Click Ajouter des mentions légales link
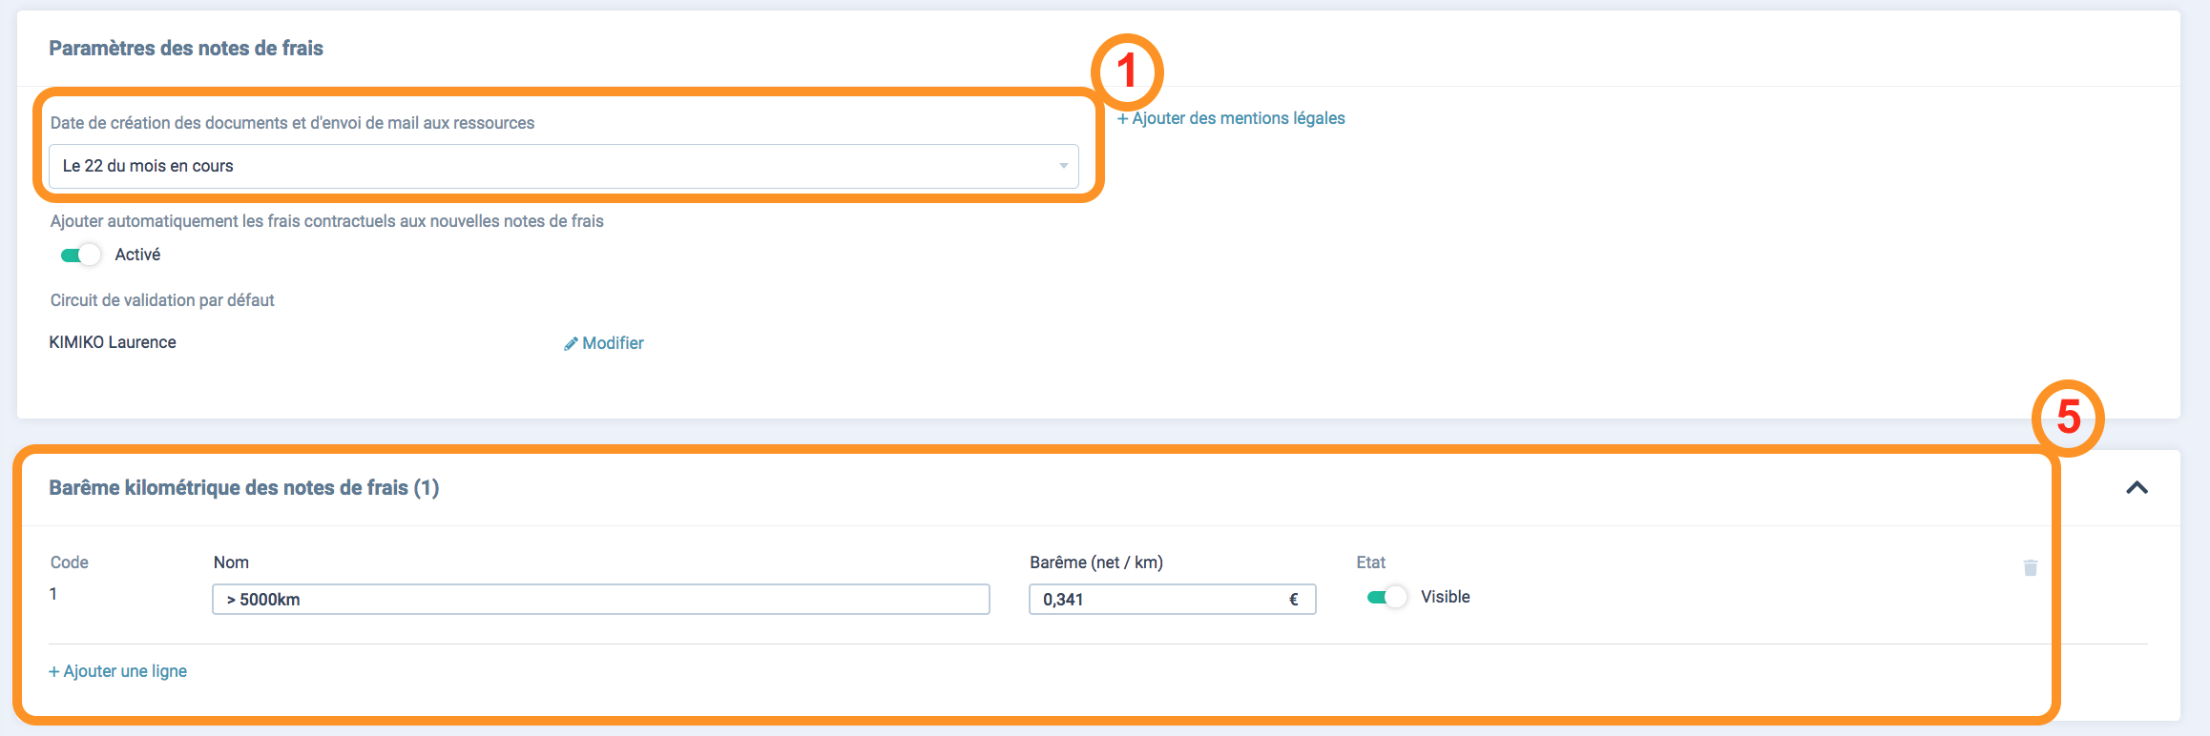 (1231, 118)
